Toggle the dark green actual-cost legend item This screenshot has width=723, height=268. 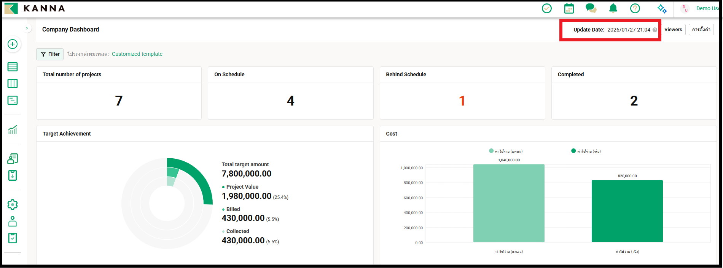pos(586,151)
